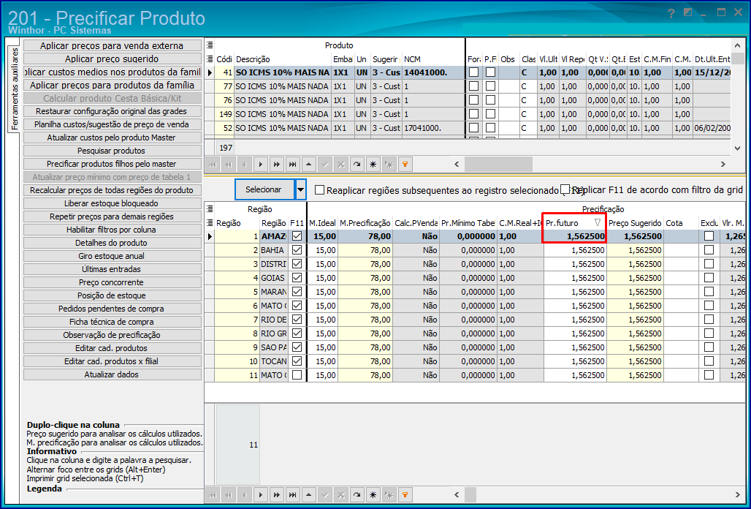Open Ferramentas auxiliares vertical tab
The width and height of the screenshot is (751, 509).
(15, 88)
